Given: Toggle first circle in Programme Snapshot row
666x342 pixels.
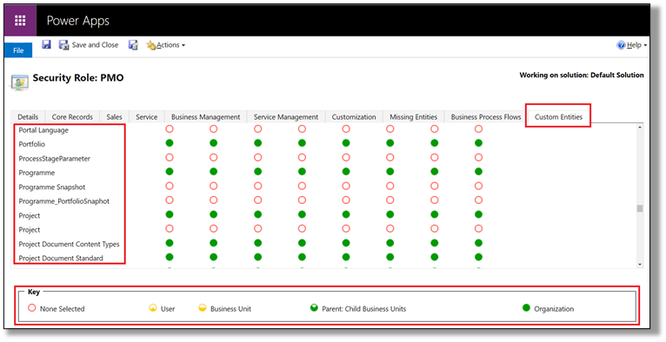Looking at the screenshot, I should pos(170,186).
